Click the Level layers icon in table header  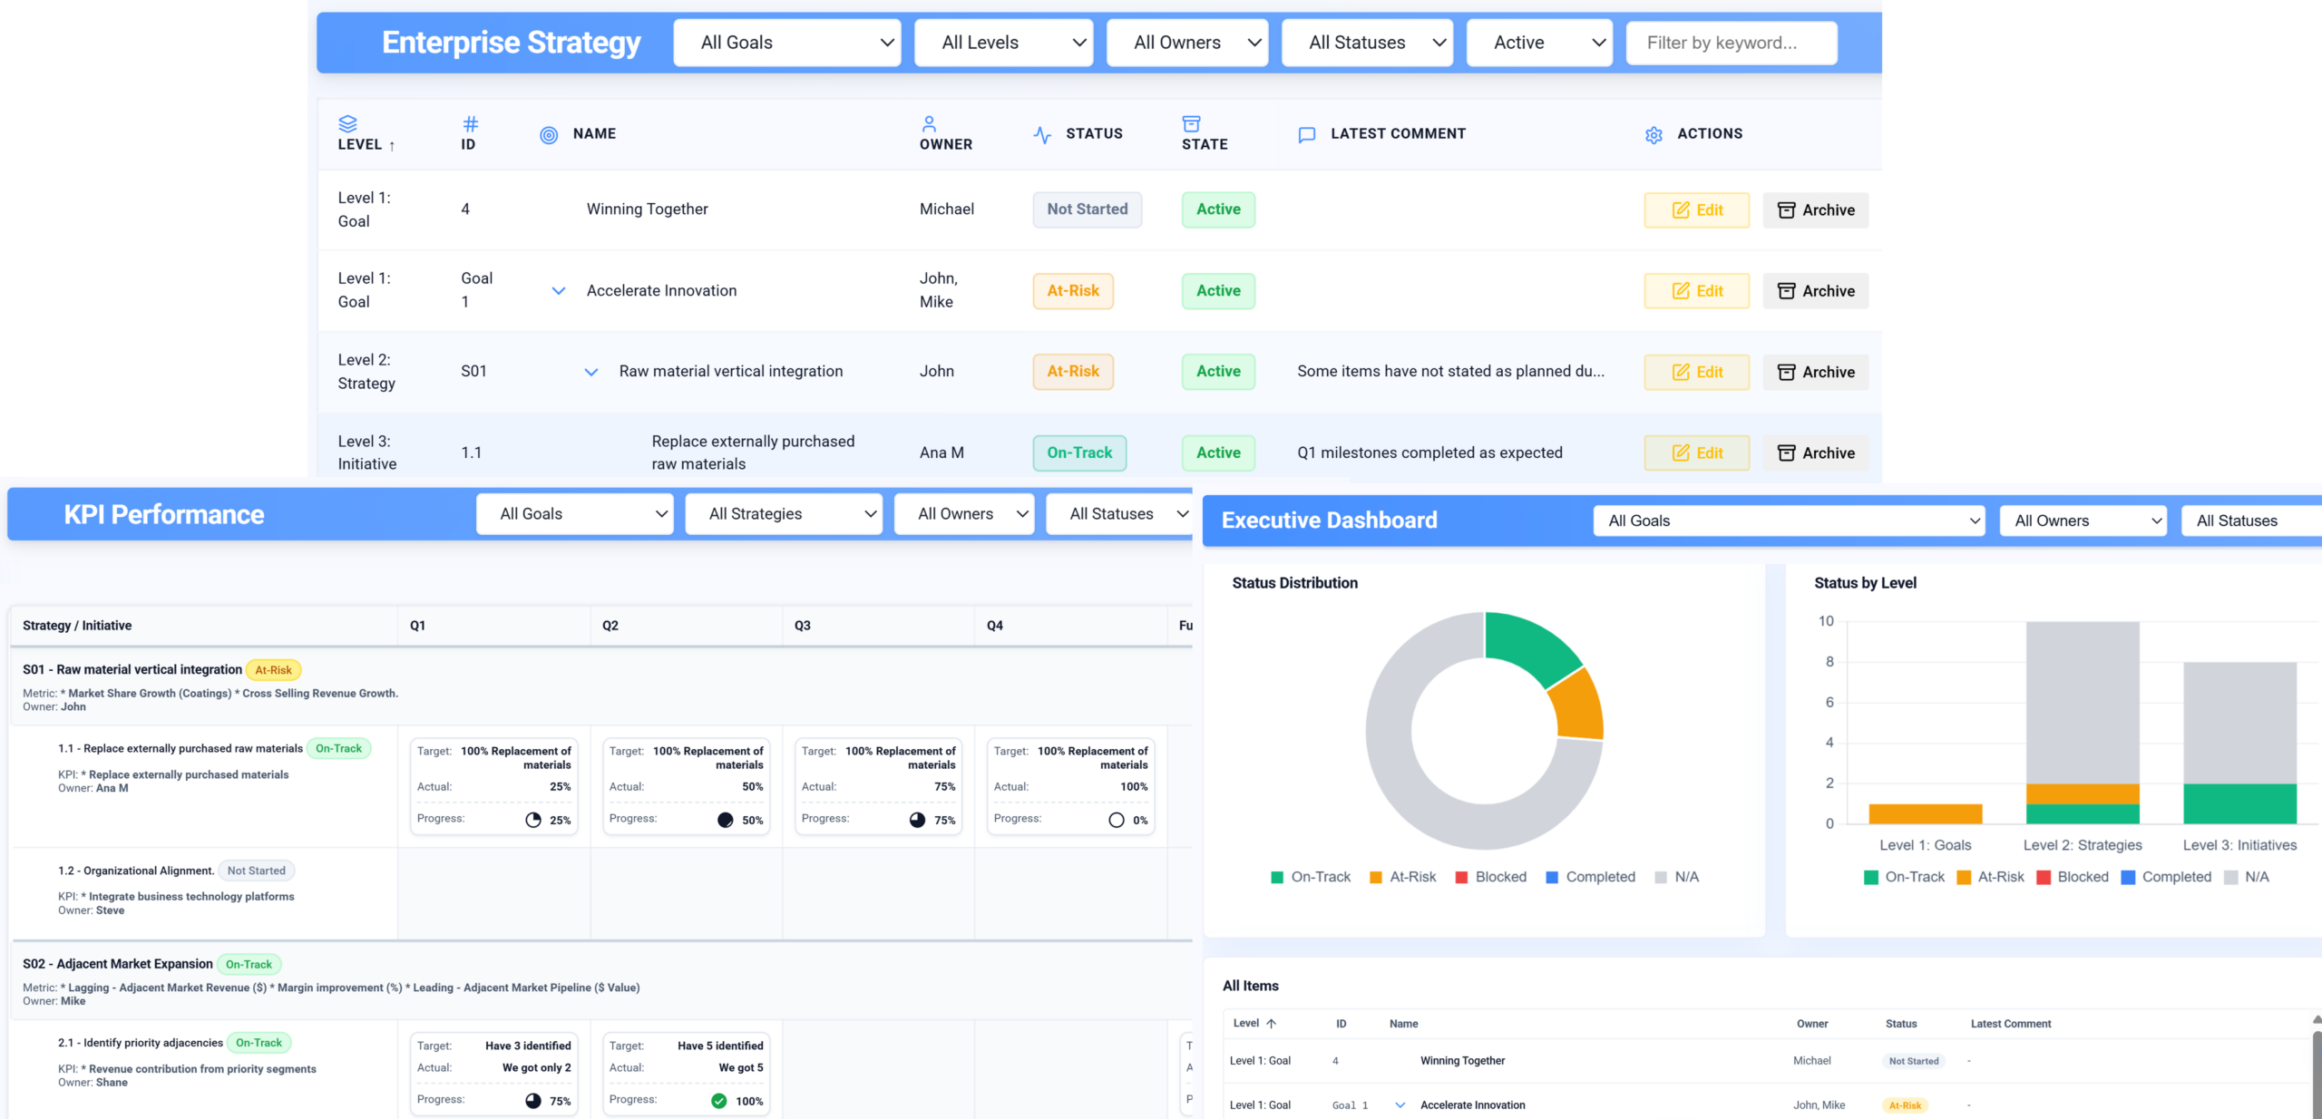pyautogui.click(x=347, y=123)
